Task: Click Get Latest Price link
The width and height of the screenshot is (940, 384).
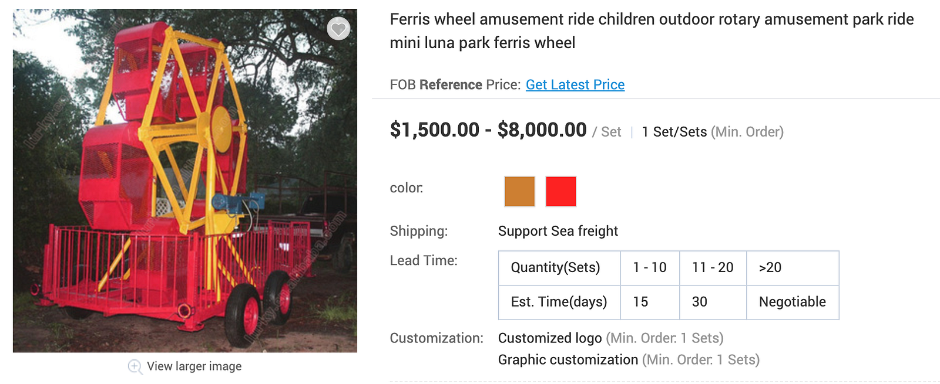Action: tap(575, 84)
